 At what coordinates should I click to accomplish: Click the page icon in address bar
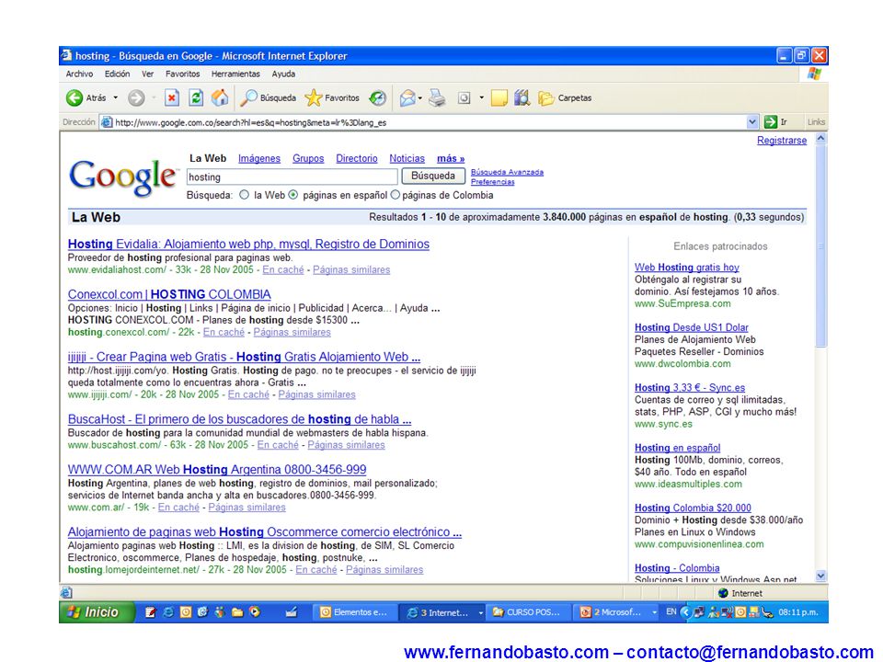(x=107, y=122)
